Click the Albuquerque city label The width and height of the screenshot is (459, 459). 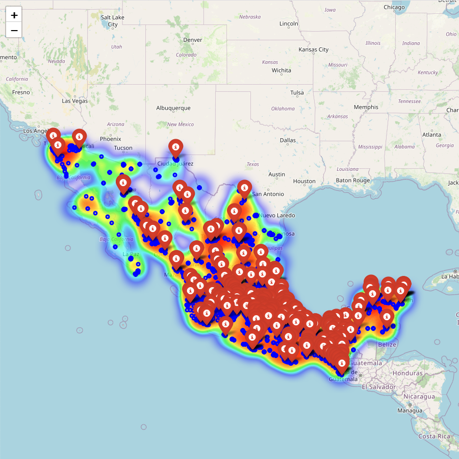173,108
